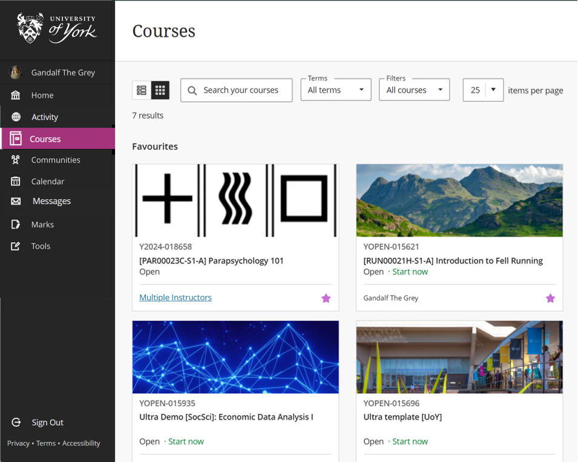
Task: Switch to list view layout
Action: (142, 90)
